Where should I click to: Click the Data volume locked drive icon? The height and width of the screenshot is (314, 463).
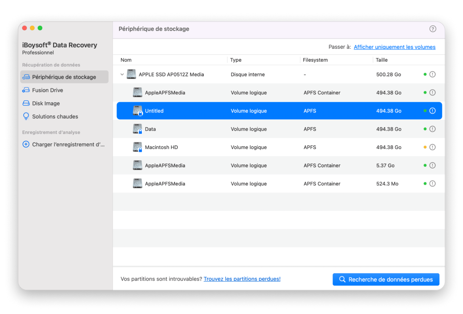click(x=137, y=129)
